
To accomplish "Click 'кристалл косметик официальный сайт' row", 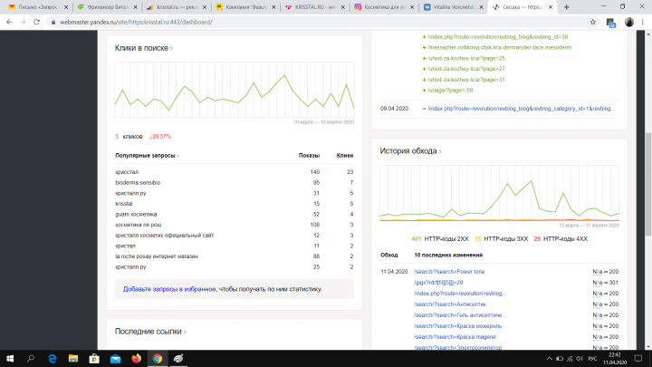I will pos(235,236).
